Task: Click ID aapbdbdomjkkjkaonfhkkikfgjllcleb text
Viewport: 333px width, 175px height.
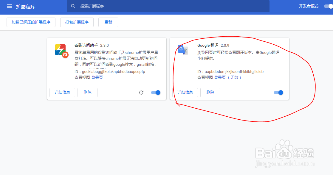Action: 230,72
